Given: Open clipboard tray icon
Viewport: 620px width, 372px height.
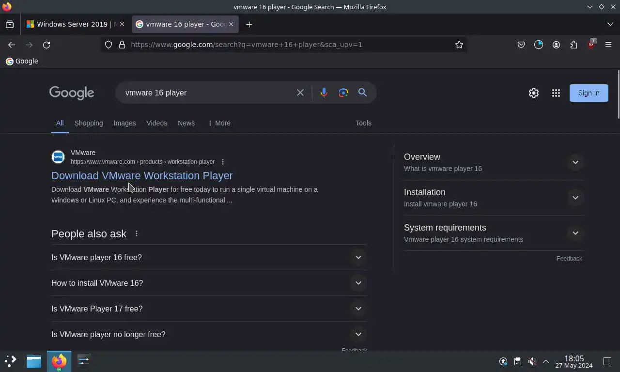Looking at the screenshot, I should 518,361.
